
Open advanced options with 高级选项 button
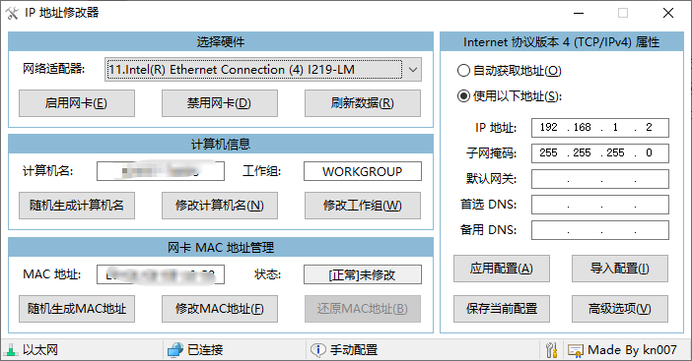point(620,309)
